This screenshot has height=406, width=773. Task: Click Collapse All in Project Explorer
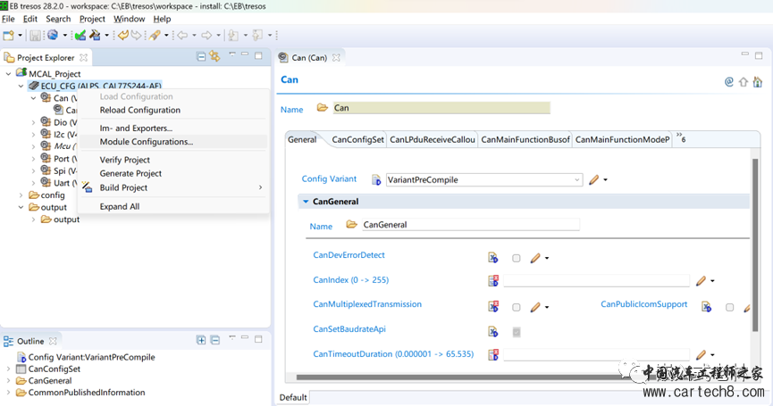click(x=201, y=57)
